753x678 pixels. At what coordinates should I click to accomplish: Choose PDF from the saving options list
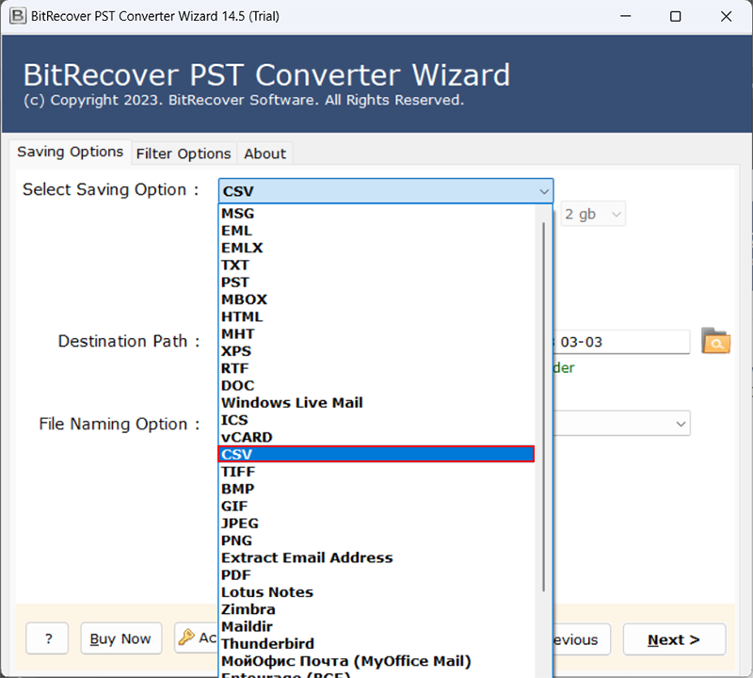pos(235,574)
